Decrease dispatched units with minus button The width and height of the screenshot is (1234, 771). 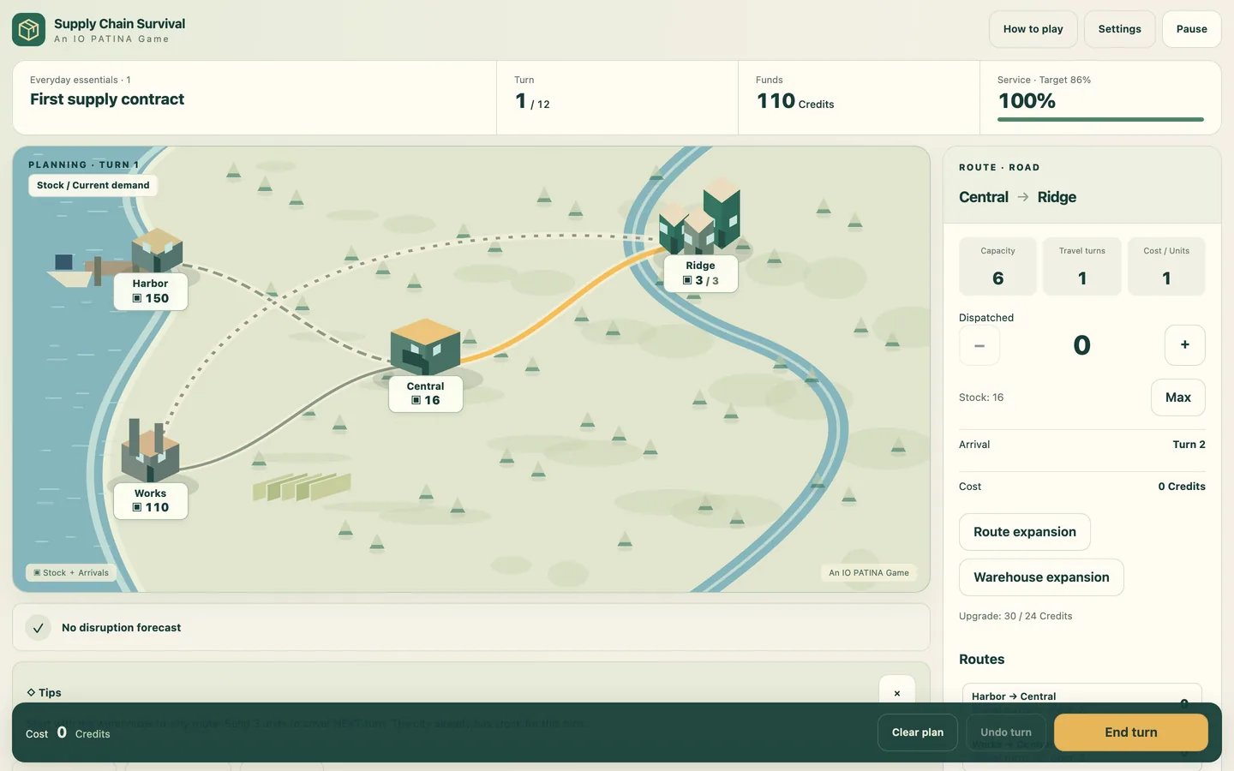tap(979, 345)
